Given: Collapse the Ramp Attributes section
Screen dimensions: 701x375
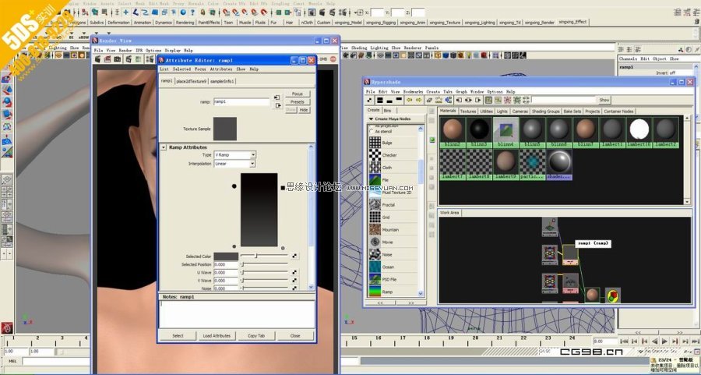Looking at the screenshot, I should tap(164, 147).
